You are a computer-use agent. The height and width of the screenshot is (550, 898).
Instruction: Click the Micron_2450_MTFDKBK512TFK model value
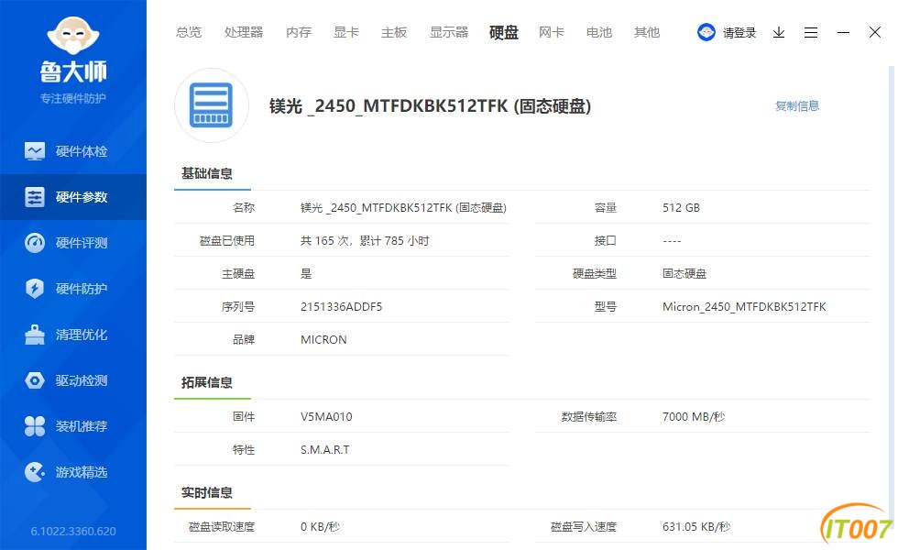[x=744, y=306]
